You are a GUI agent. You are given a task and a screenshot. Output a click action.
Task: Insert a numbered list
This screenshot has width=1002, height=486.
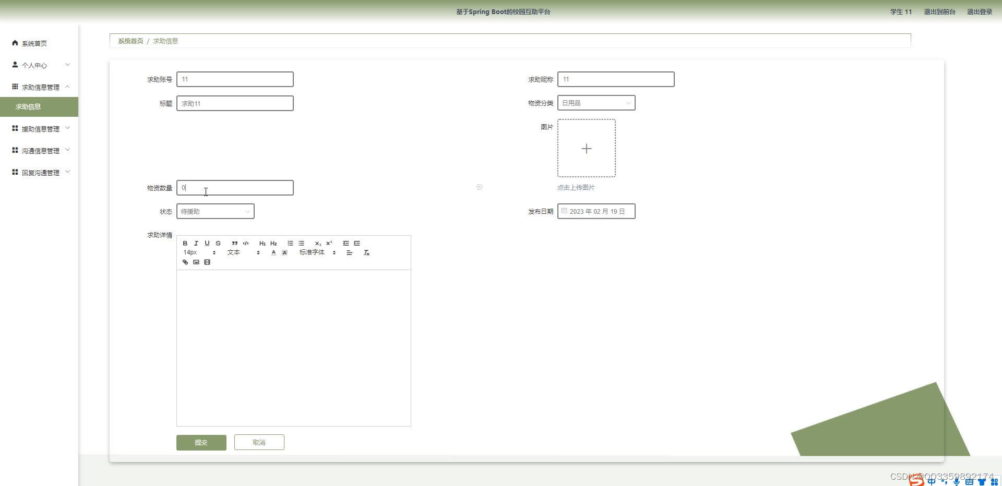tap(290, 243)
